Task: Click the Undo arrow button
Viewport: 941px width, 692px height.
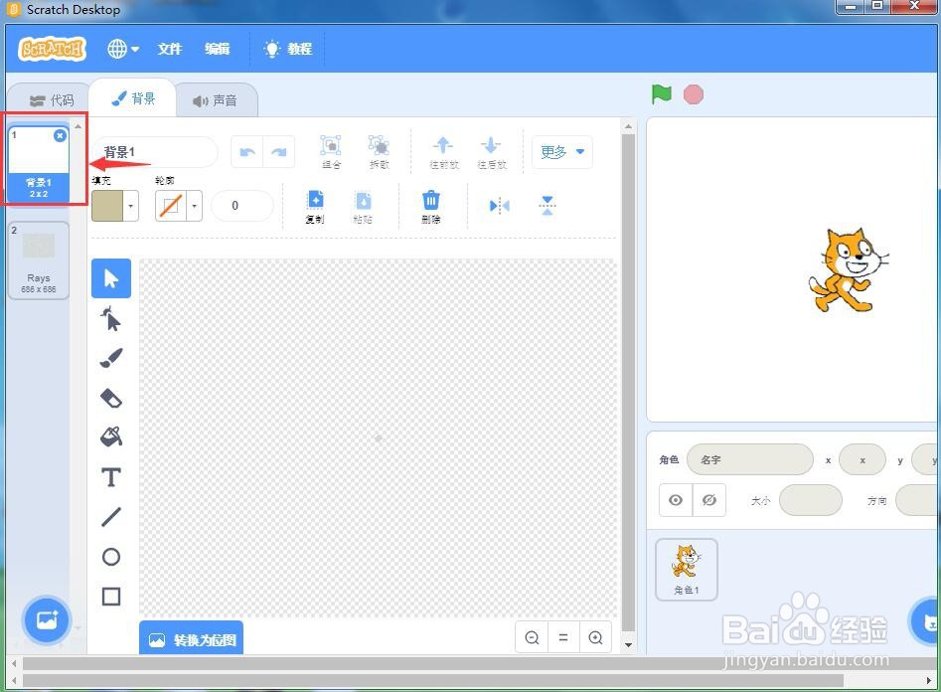Action: tap(247, 152)
